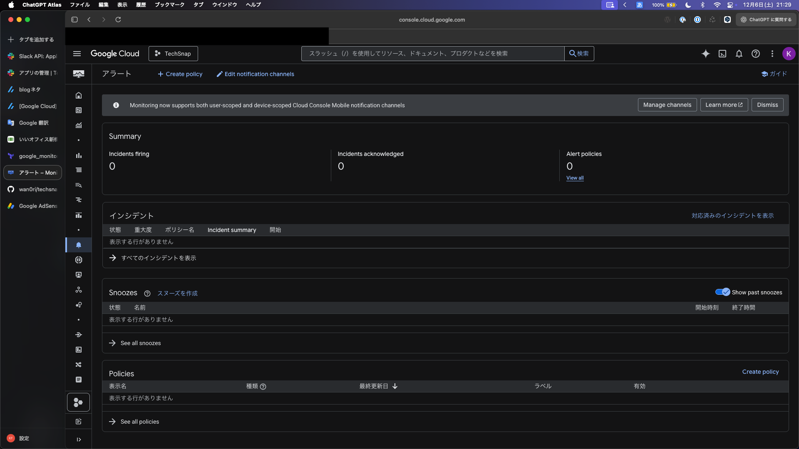
Task: Open Metrics explorer bar chart sidebar icon
Action: 79,155
